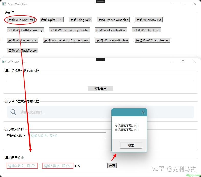
Task: Start WinRadioButton demo
Action: tap(112, 40)
